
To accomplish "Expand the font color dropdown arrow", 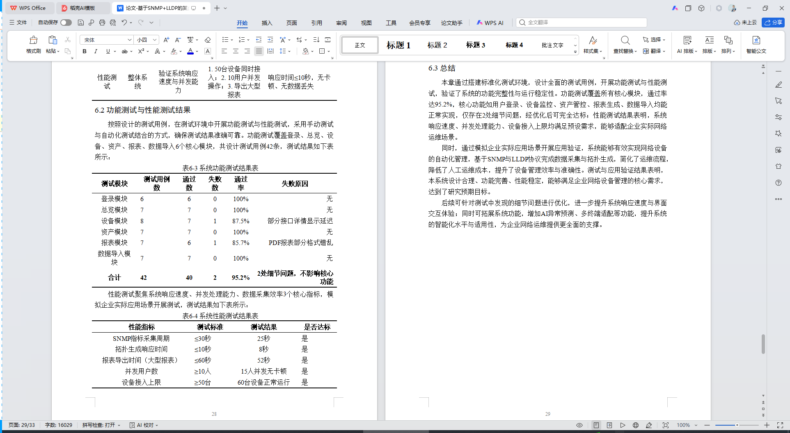I will point(197,52).
